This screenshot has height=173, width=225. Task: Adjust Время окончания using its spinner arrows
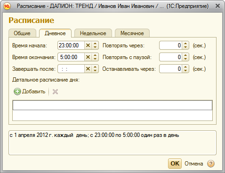(x=95, y=57)
